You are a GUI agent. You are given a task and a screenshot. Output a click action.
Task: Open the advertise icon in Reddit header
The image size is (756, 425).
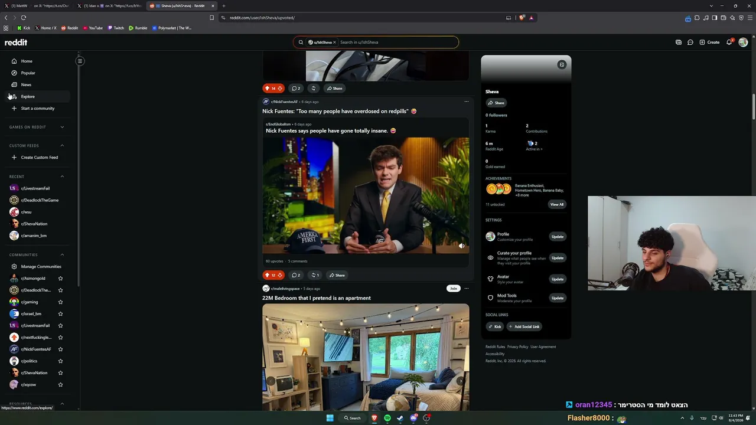coord(678,42)
